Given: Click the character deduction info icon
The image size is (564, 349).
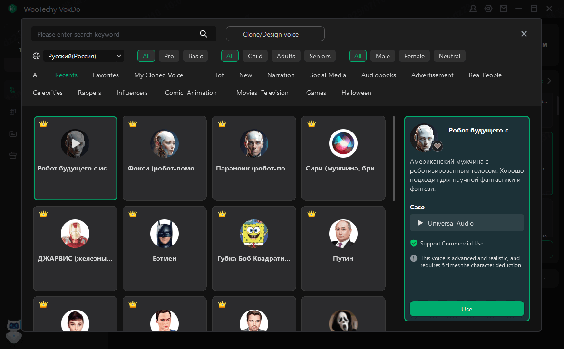Looking at the screenshot, I should (x=414, y=258).
